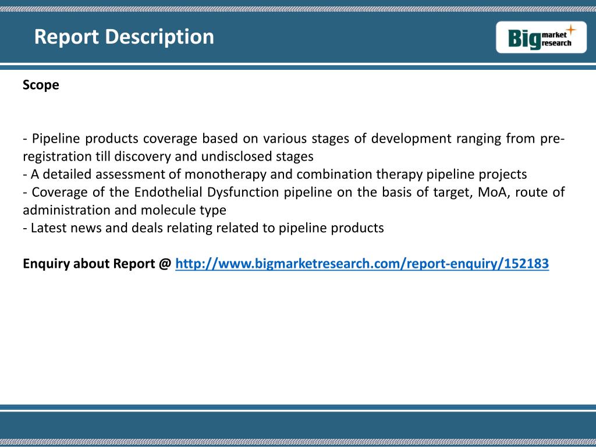596x447 pixels.
Task: Click "Enquiry about Report @" label
Action: coord(97,264)
